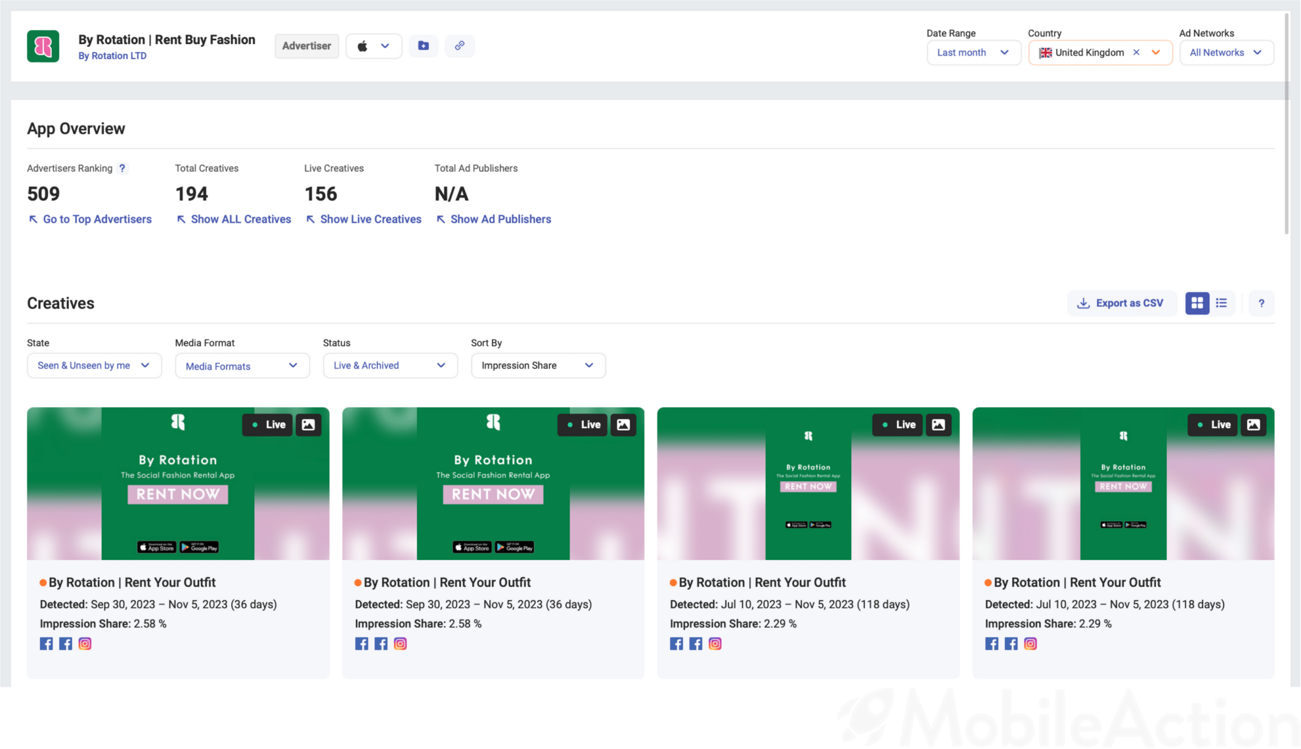The image size is (1301, 749).
Task: Click the image format icon on second creative
Action: [624, 425]
